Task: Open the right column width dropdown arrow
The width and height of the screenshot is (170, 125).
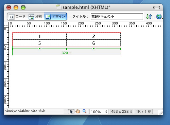Action: (93, 49)
